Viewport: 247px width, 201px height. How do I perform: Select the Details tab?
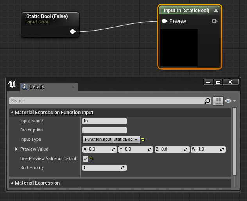(37, 87)
